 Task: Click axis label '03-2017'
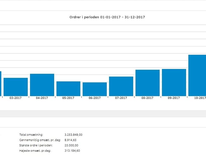[x=16, y=98]
